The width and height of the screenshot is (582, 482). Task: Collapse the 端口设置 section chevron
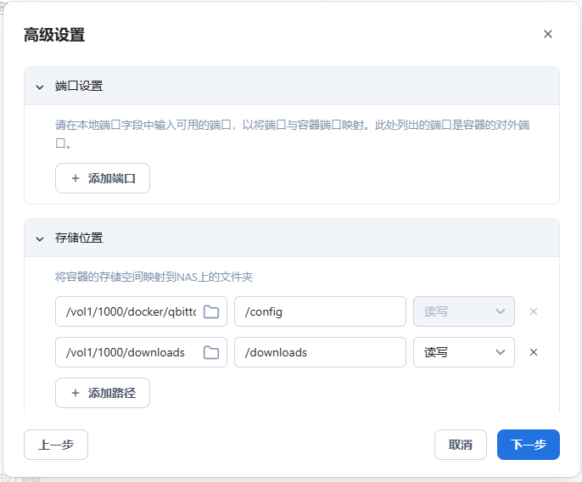coord(39,87)
